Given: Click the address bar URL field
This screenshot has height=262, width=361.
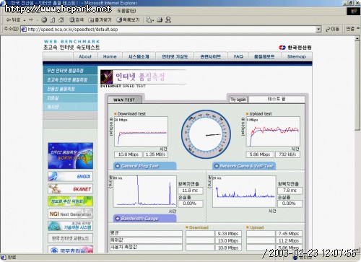Looking at the screenshot, I should point(168,30).
